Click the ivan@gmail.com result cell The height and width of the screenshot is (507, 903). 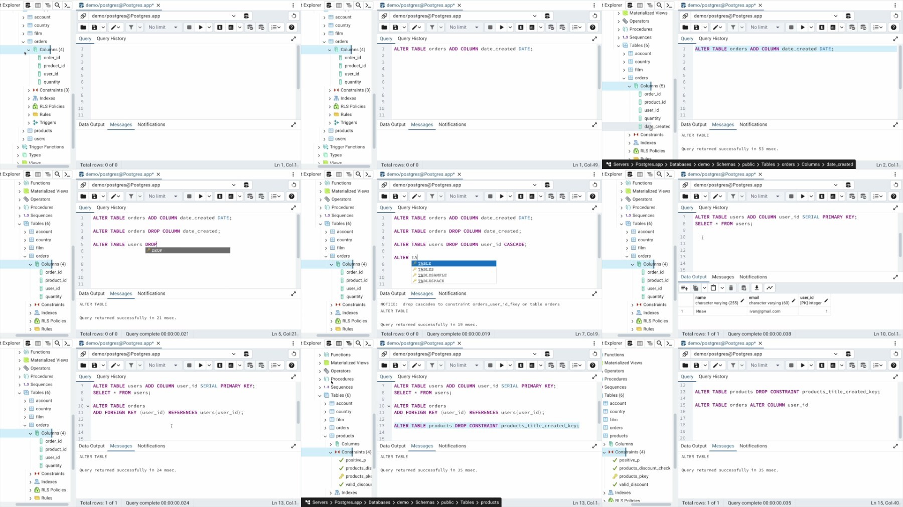[x=765, y=311]
